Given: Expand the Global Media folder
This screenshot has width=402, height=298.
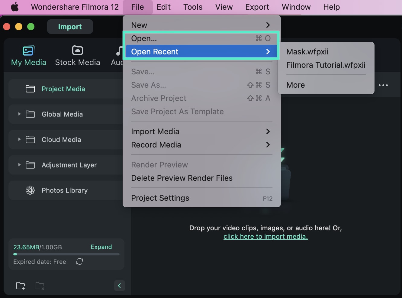Looking at the screenshot, I should click(19, 114).
